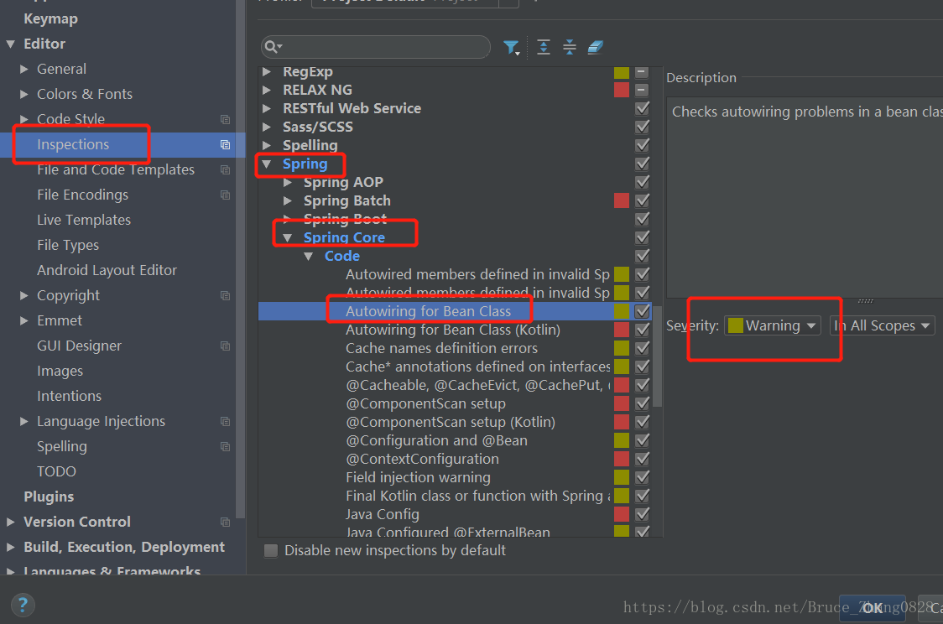Click project-level icon beside Copyright
The image size is (943, 624).
[225, 295]
